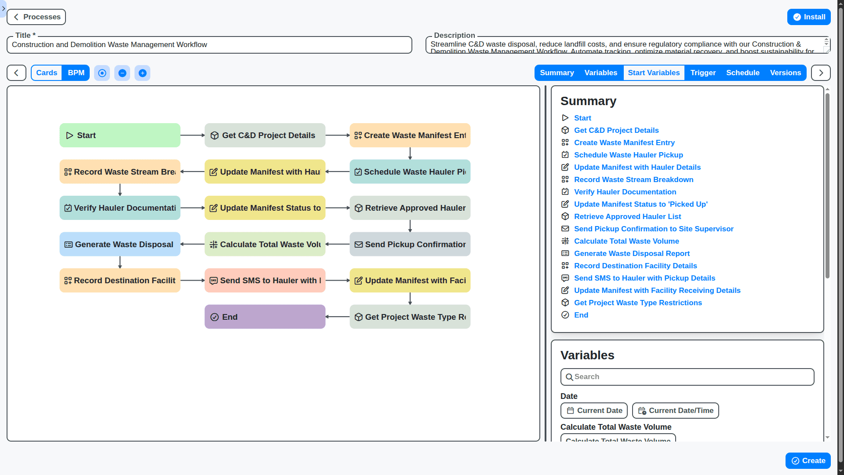The height and width of the screenshot is (475, 844).
Task: Switch to the Trigger tab
Action: [702, 73]
